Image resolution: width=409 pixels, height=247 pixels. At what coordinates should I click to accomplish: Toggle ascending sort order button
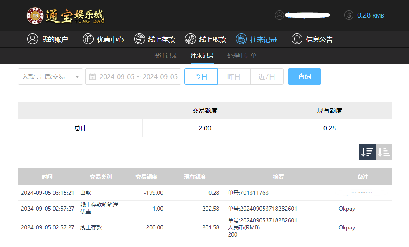[x=384, y=152]
